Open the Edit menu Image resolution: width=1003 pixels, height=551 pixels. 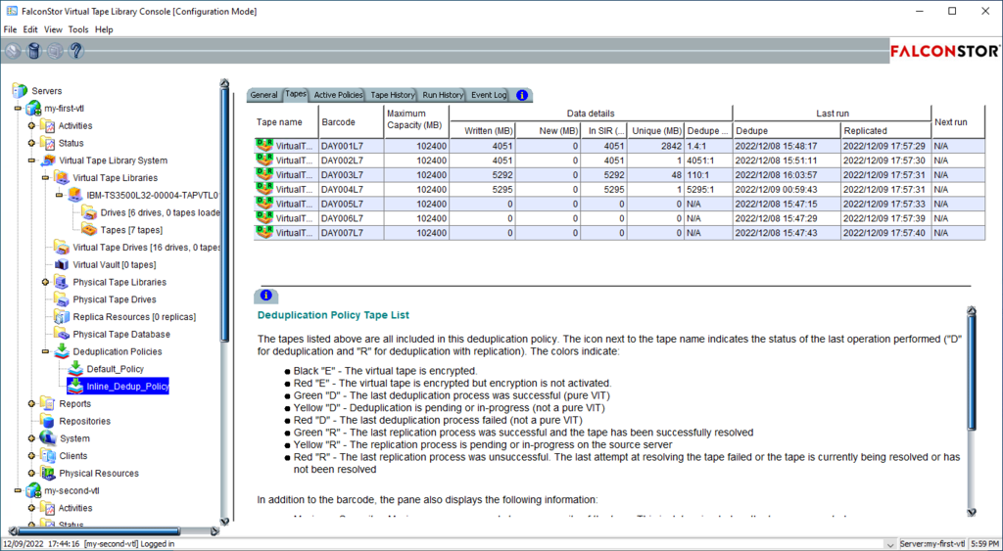click(30, 29)
